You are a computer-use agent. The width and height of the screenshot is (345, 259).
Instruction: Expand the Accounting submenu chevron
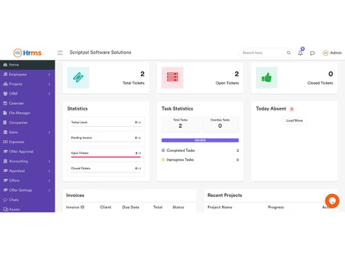coord(49,161)
